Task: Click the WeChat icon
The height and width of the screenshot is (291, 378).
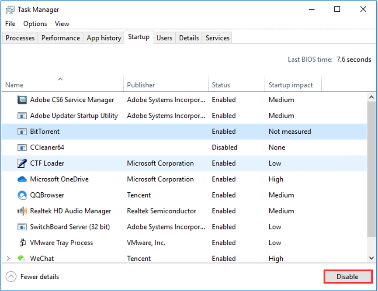Action: coord(22,259)
